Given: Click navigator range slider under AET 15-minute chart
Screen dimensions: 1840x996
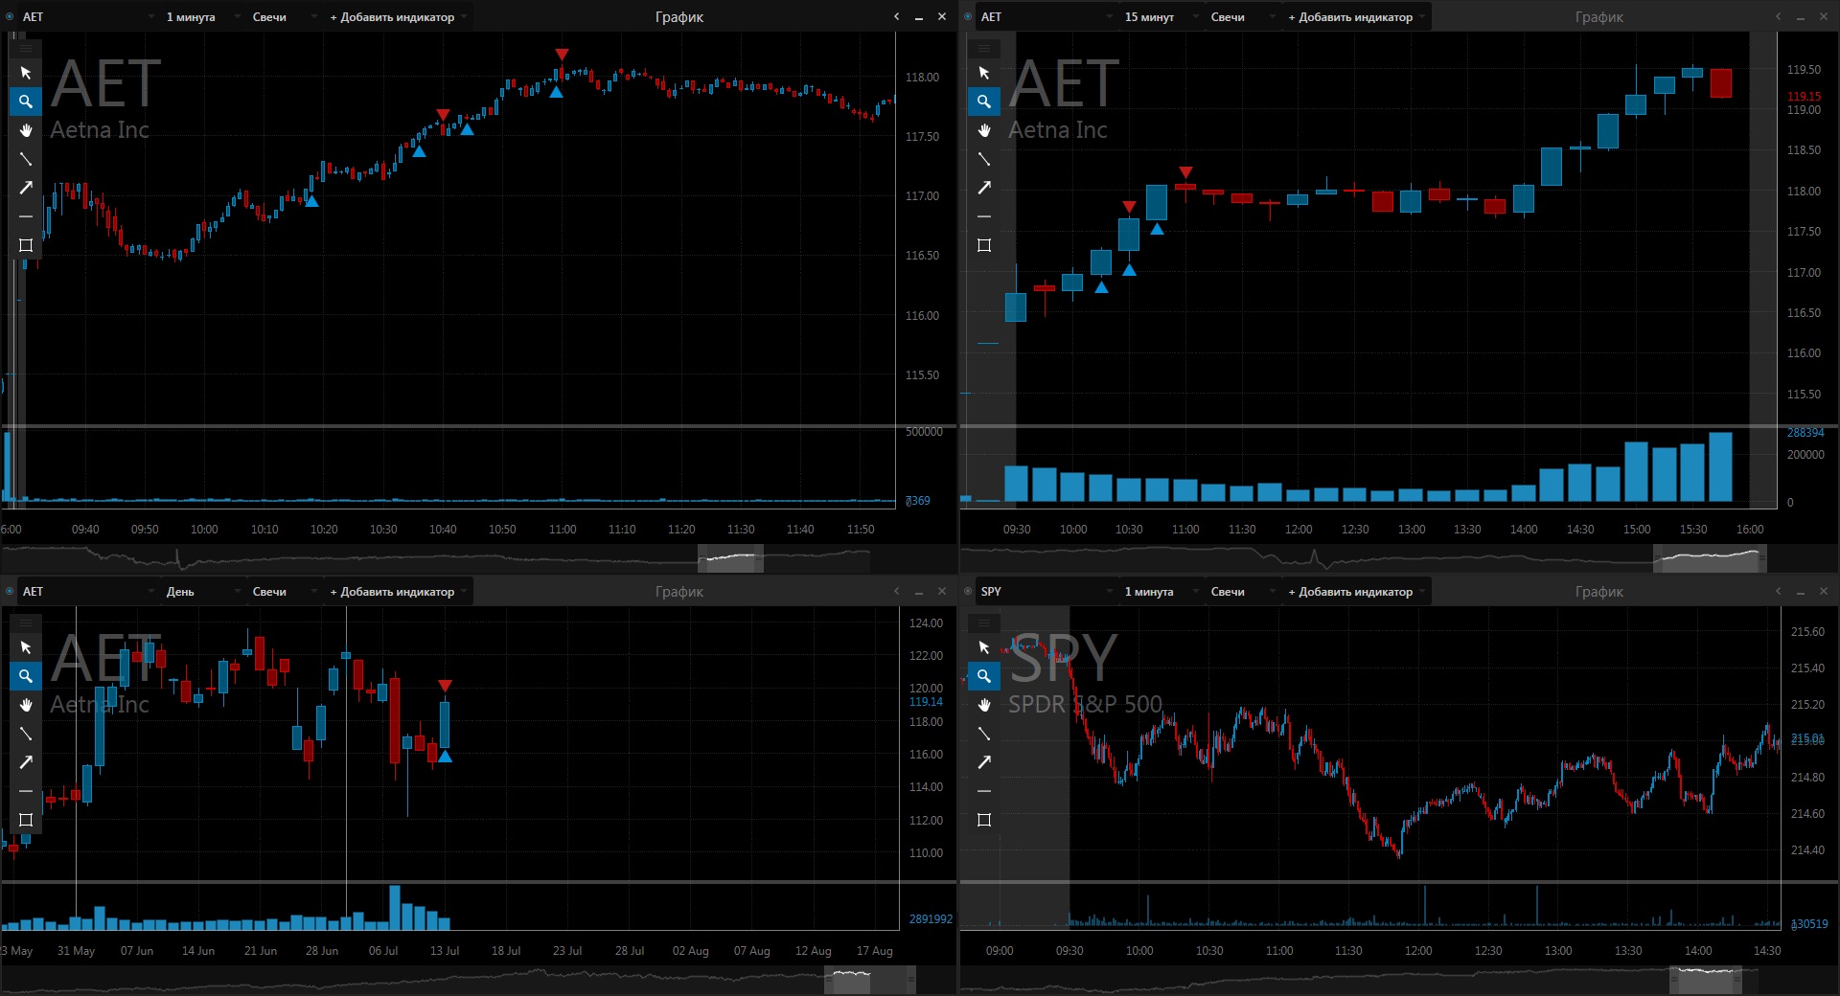Looking at the screenshot, I should (1710, 557).
